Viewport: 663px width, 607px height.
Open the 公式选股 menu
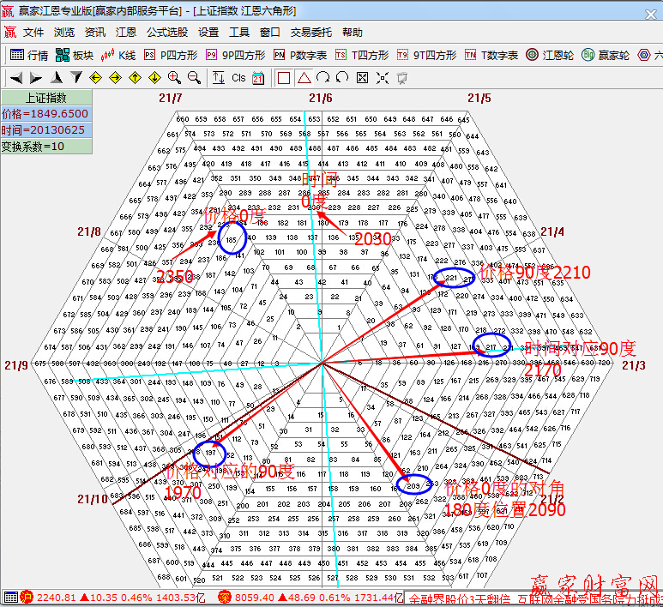(x=167, y=33)
